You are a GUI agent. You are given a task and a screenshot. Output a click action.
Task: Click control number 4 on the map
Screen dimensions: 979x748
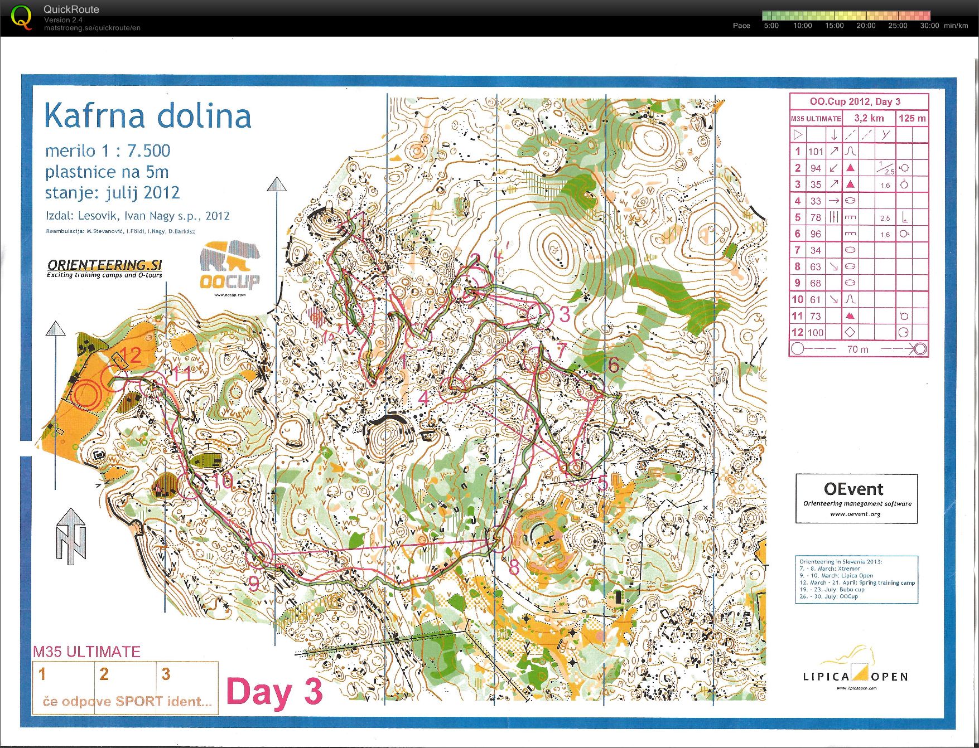click(424, 399)
